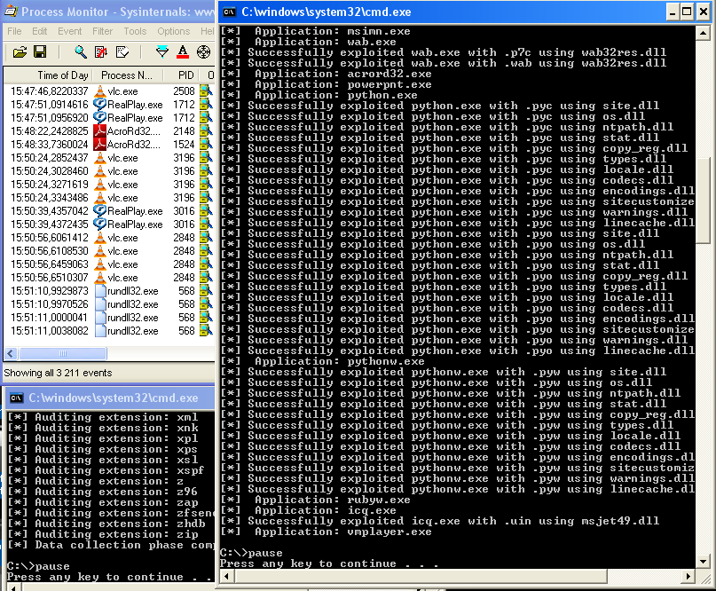Toggle Capture with the magnifying glass icon

(81, 52)
